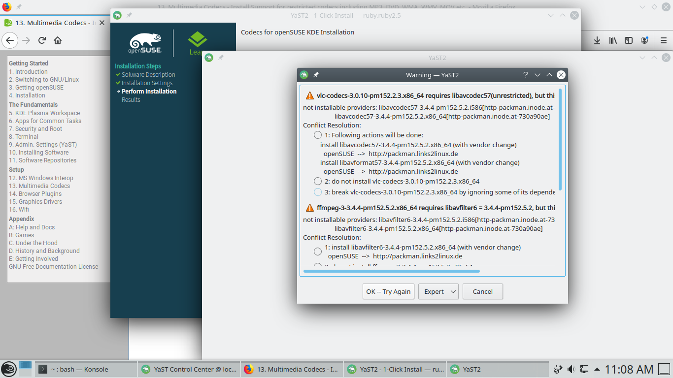Cancel the YaST2 warning dialog
This screenshot has width=673, height=378.
[x=483, y=291]
